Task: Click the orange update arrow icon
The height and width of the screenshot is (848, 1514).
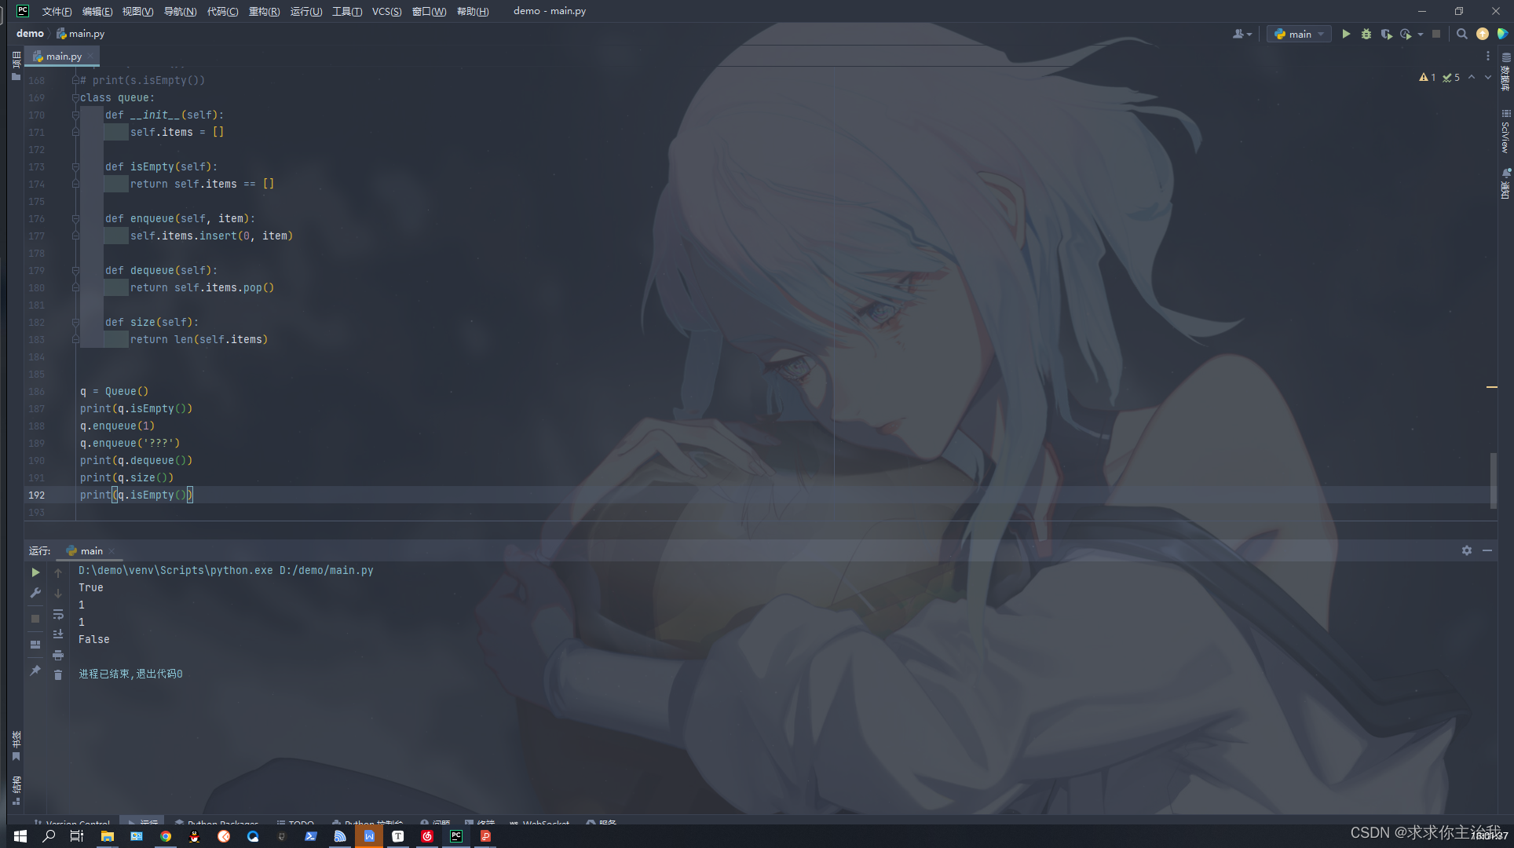Action: click(1483, 34)
